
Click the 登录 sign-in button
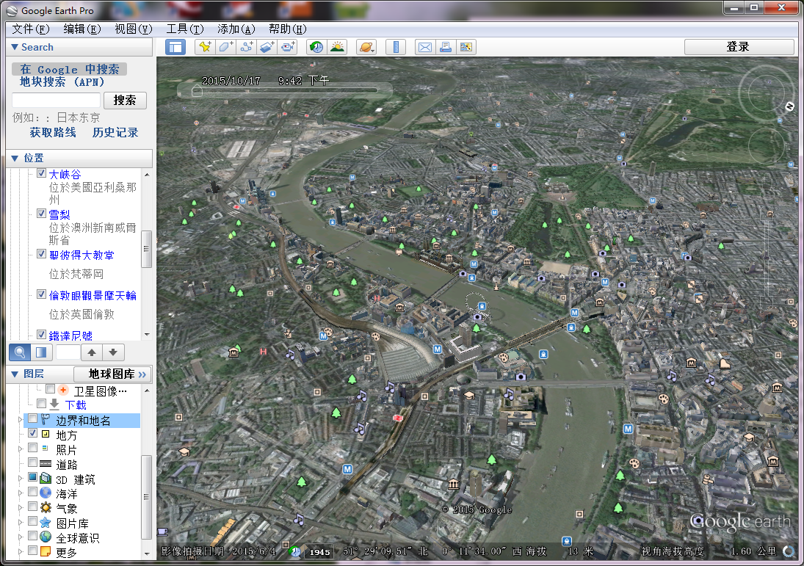(x=739, y=47)
